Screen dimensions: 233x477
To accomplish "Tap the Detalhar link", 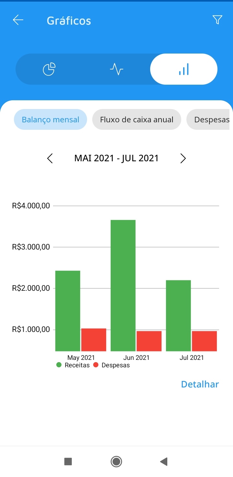I will [200, 384].
